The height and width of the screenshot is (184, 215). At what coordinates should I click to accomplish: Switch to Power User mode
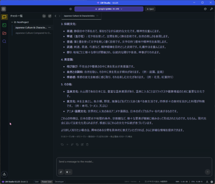point(47,182)
